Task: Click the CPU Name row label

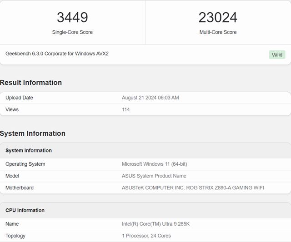Action: (12, 224)
